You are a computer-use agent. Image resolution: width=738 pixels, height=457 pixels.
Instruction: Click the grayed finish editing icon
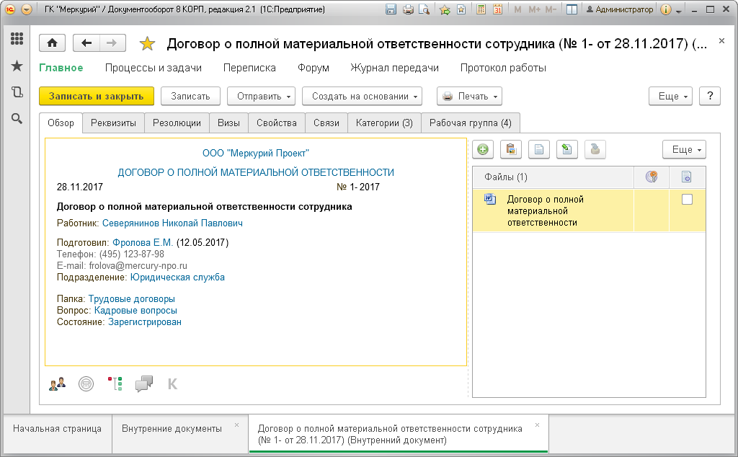595,150
